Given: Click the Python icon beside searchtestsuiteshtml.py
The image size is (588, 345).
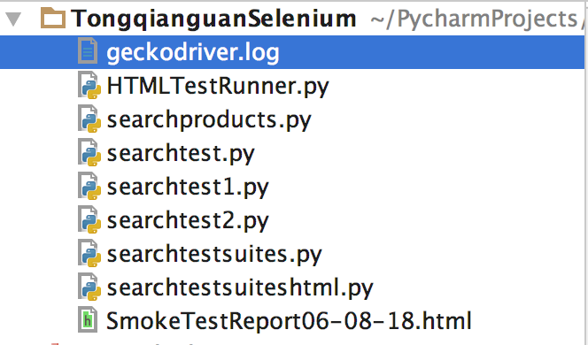Looking at the screenshot, I should click(x=89, y=287).
